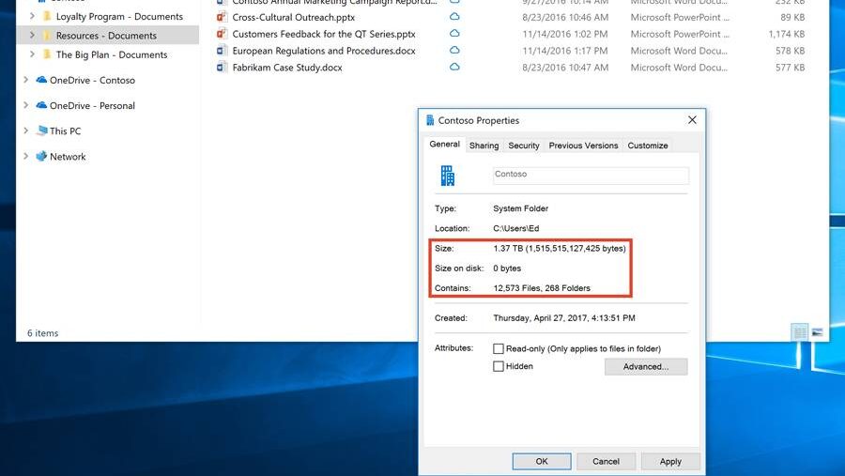The width and height of the screenshot is (845, 476).
Task: Click the Loyalty Program folder icon
Action: 48,16
